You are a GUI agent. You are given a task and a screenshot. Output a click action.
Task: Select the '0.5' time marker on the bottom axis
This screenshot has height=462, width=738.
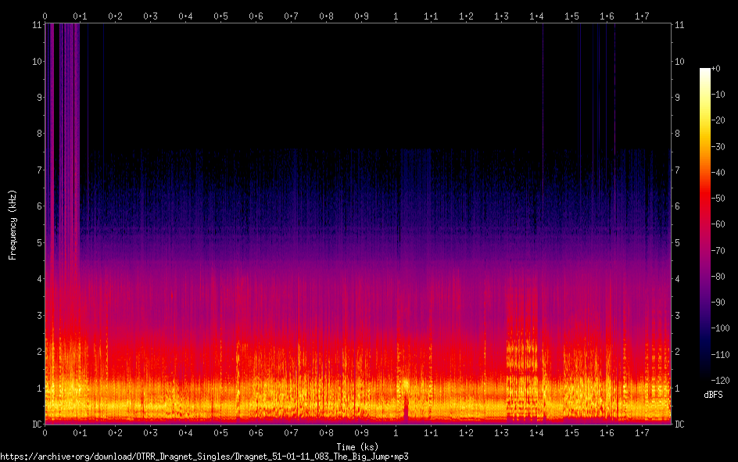(220, 432)
